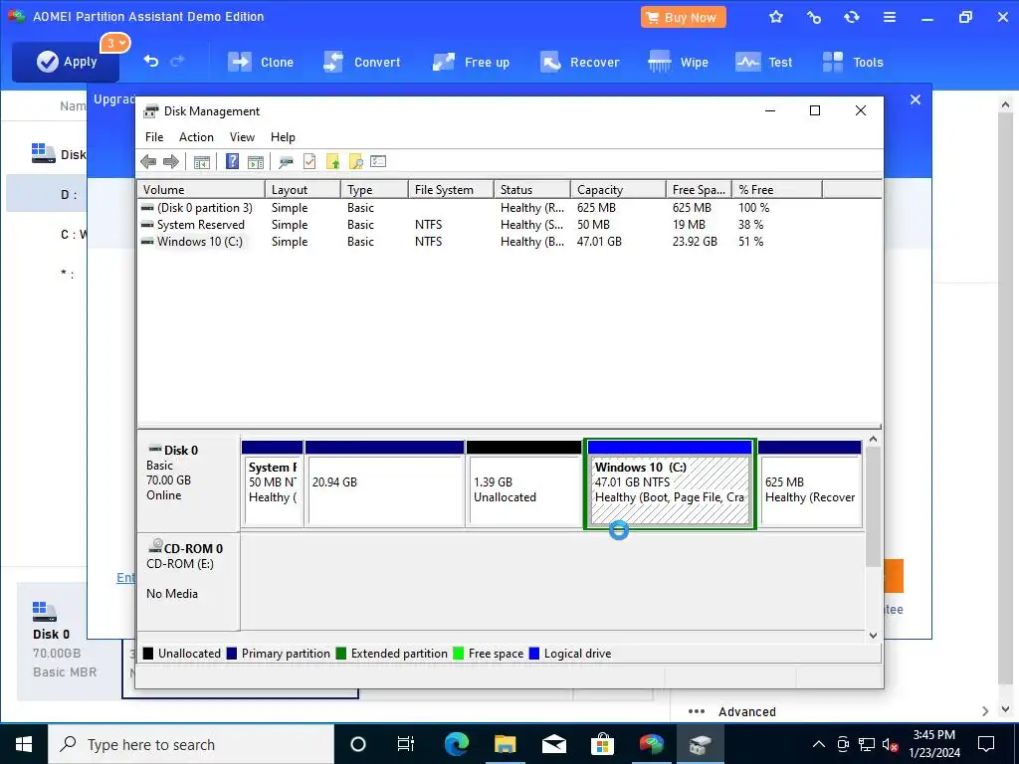Open the Free up tool in AOMEI
This screenshot has height=764, width=1019.
click(471, 63)
